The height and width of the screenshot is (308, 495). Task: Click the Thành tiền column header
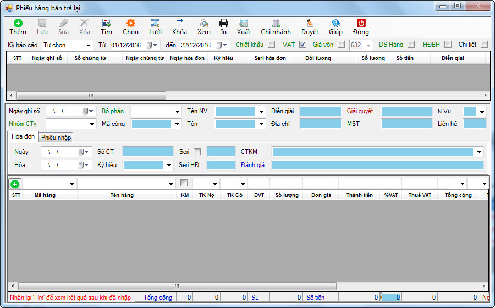click(x=360, y=195)
